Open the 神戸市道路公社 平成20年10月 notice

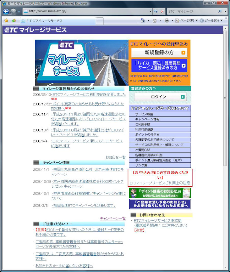(x=87, y=133)
